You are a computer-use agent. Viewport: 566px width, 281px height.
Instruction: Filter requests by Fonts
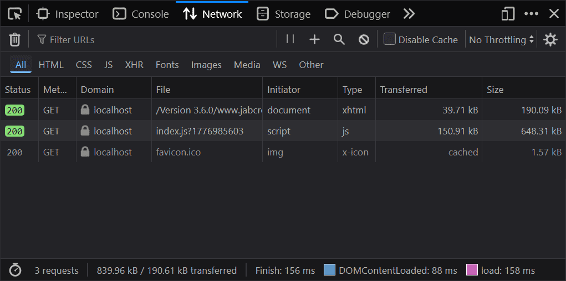click(167, 65)
